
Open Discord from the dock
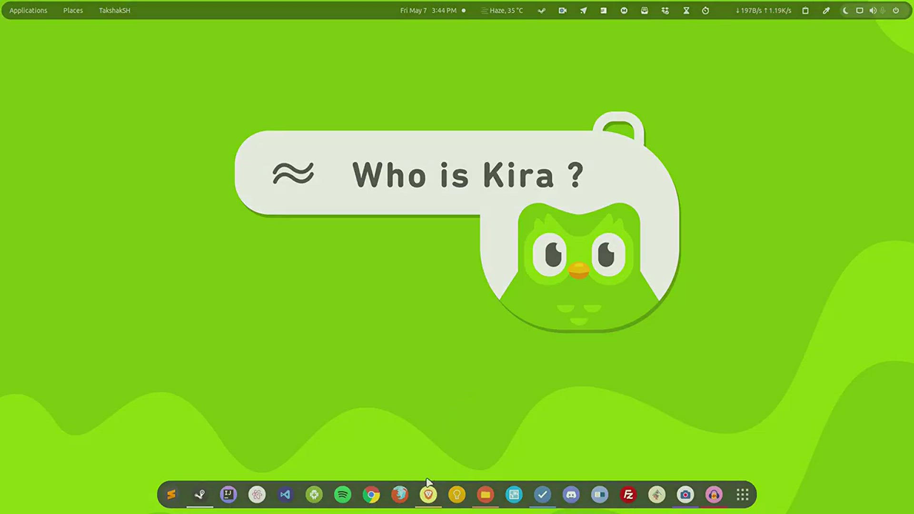571,495
